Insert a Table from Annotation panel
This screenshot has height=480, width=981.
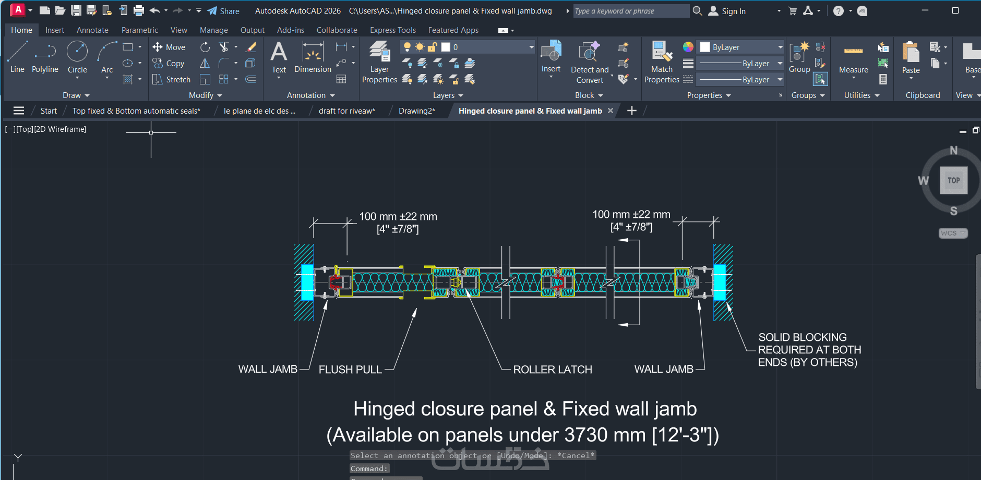click(x=341, y=79)
